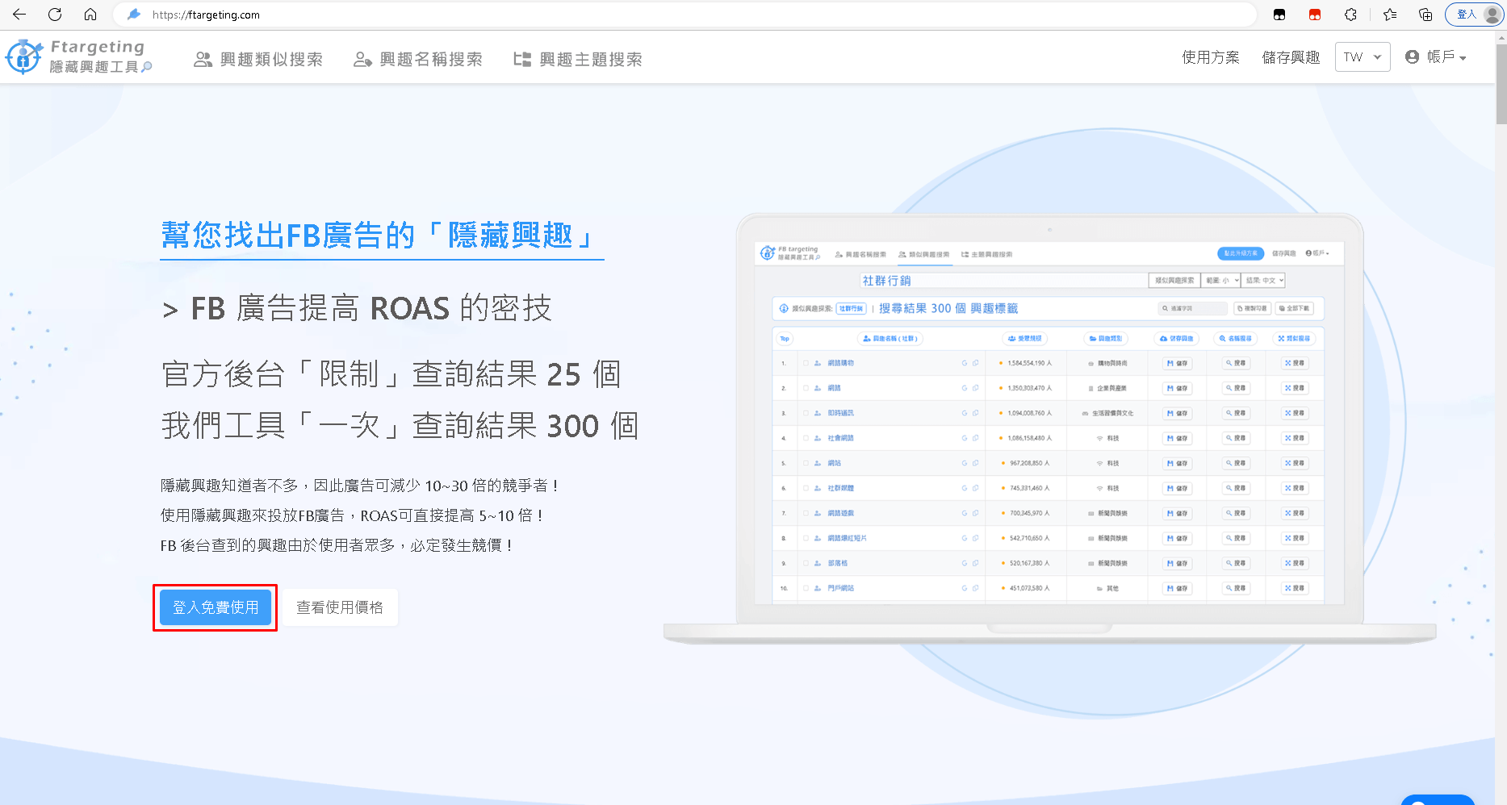Open the browser collections icon
1507x805 pixels.
1425,15
